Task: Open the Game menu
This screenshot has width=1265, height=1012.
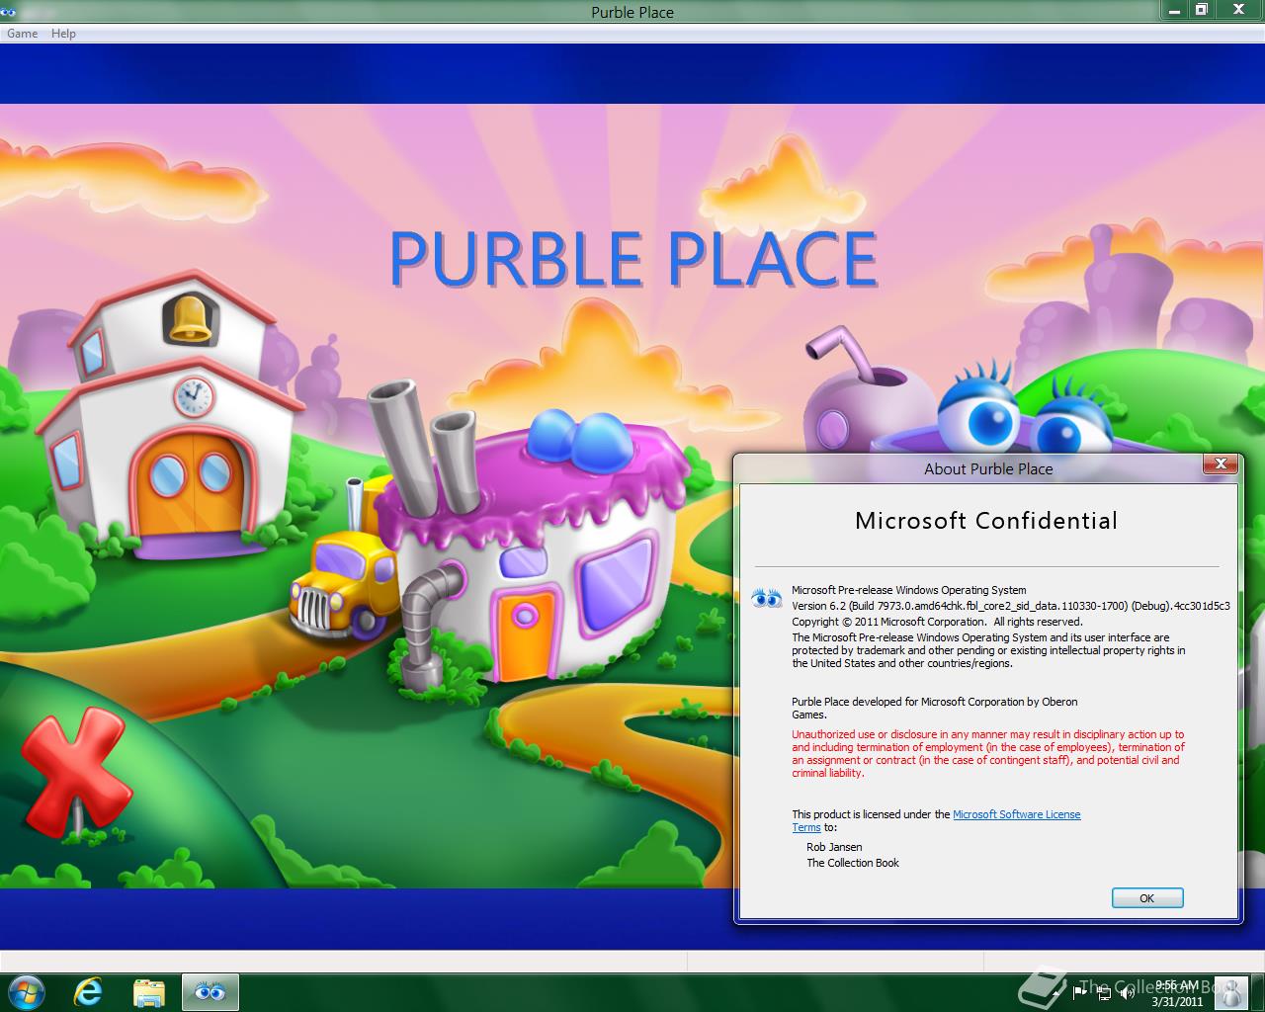Action: (x=22, y=34)
